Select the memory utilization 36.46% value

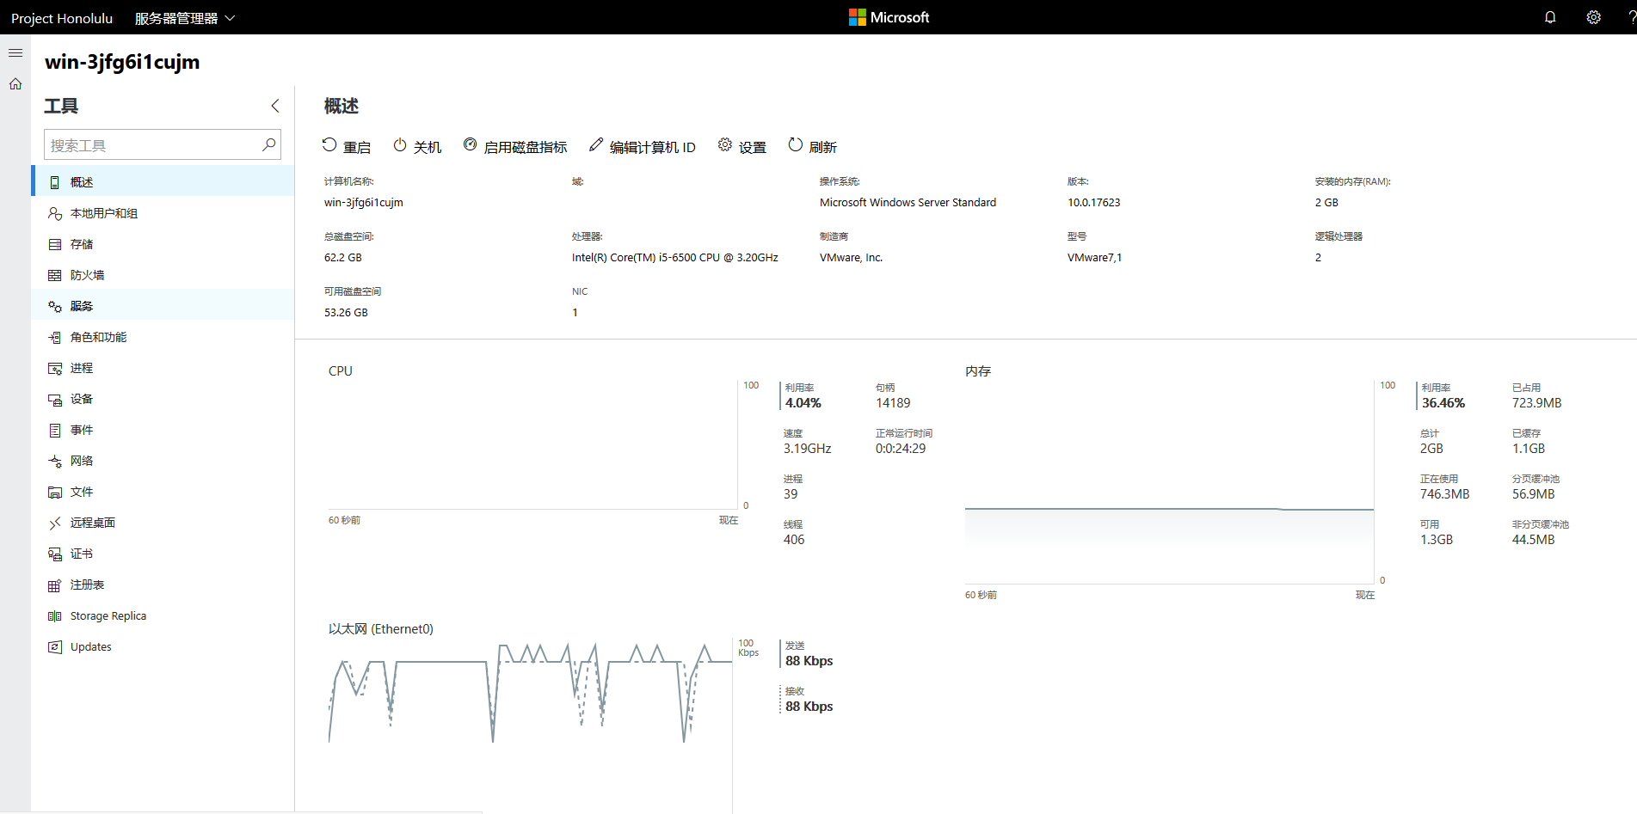coord(1443,403)
